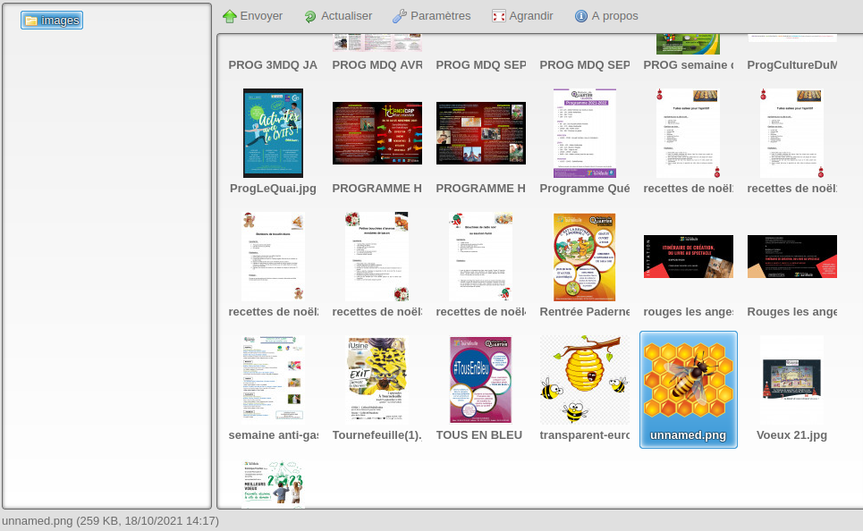Viewport: 863px width, 531px height.
Task: Select the Programme Qué purple document thumbnail
Action: point(584,133)
